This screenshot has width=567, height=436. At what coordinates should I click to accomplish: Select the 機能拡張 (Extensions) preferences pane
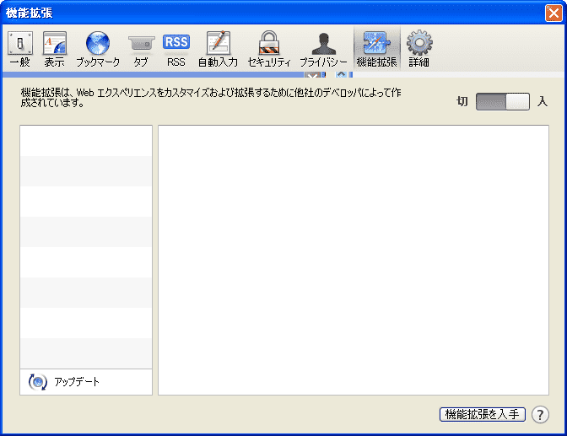pyautogui.click(x=377, y=49)
